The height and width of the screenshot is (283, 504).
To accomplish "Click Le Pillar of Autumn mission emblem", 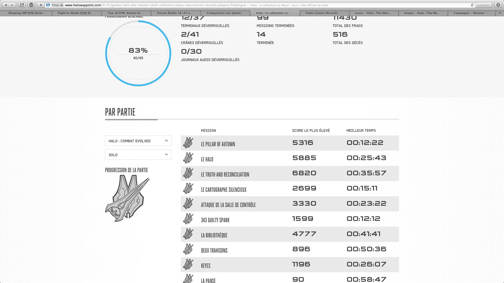I will point(188,143).
